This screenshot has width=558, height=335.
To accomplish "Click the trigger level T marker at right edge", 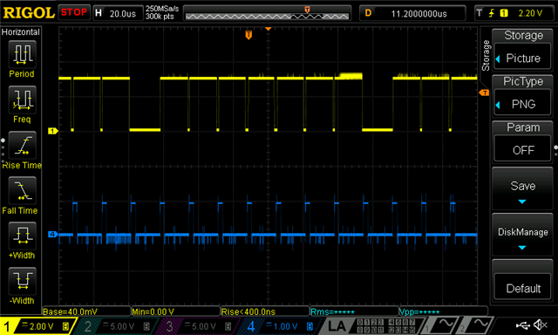I will (485, 92).
